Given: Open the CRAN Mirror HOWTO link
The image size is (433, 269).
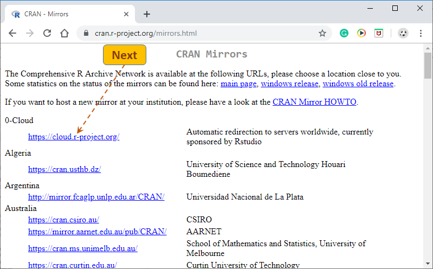Looking at the screenshot, I should (x=314, y=102).
